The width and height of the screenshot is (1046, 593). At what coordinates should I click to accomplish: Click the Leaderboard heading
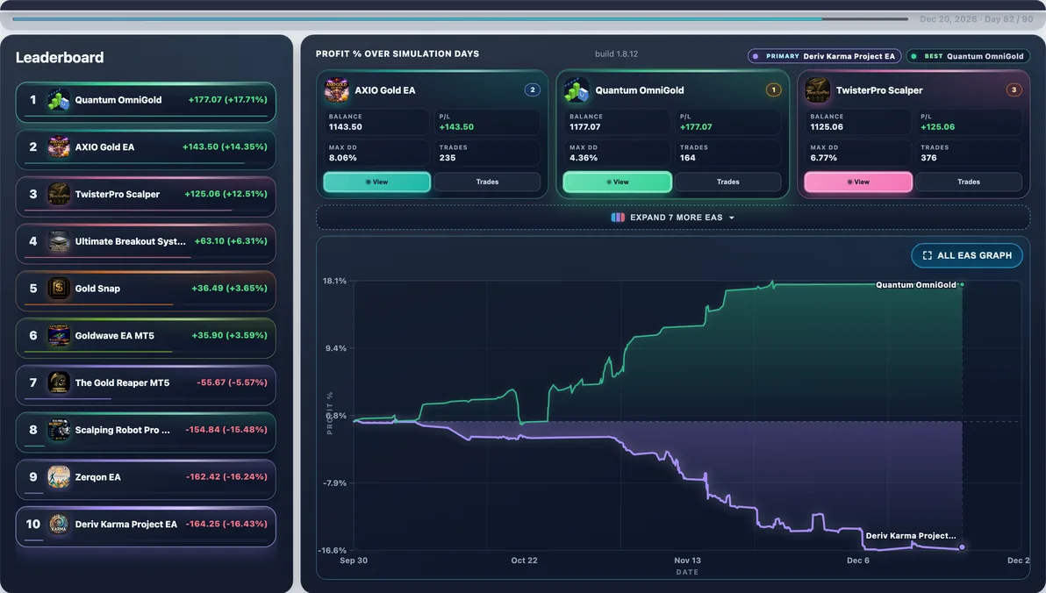point(60,57)
